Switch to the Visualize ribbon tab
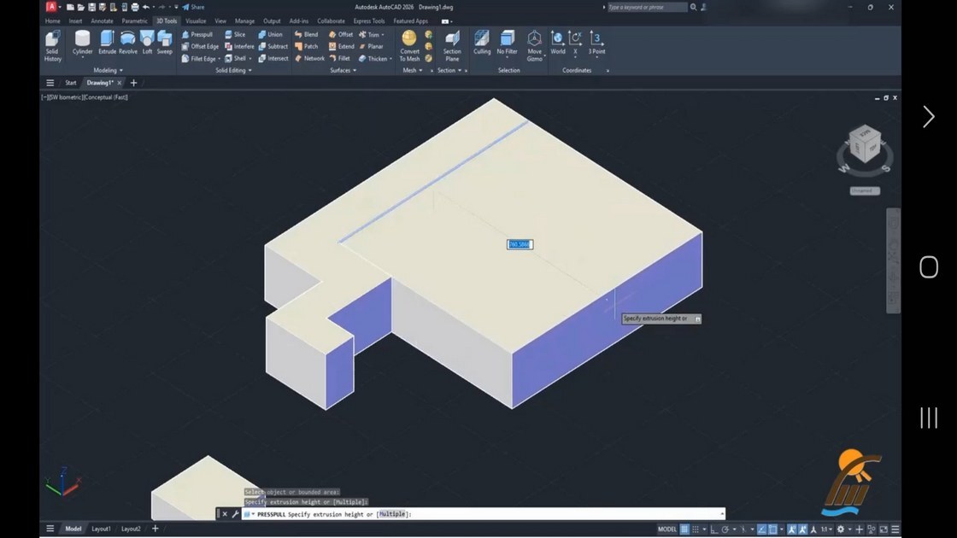This screenshot has width=957, height=538. click(x=196, y=20)
